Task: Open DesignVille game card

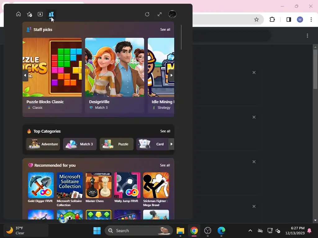Action: [x=115, y=75]
